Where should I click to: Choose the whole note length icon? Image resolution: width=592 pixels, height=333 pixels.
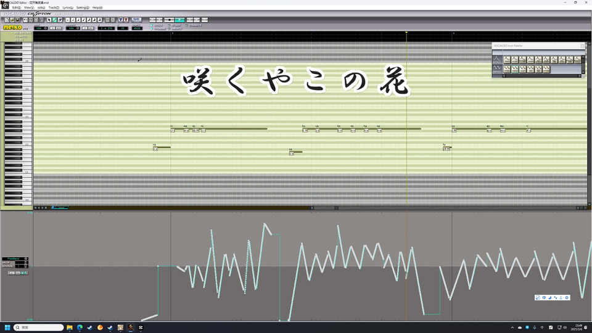(x=68, y=20)
